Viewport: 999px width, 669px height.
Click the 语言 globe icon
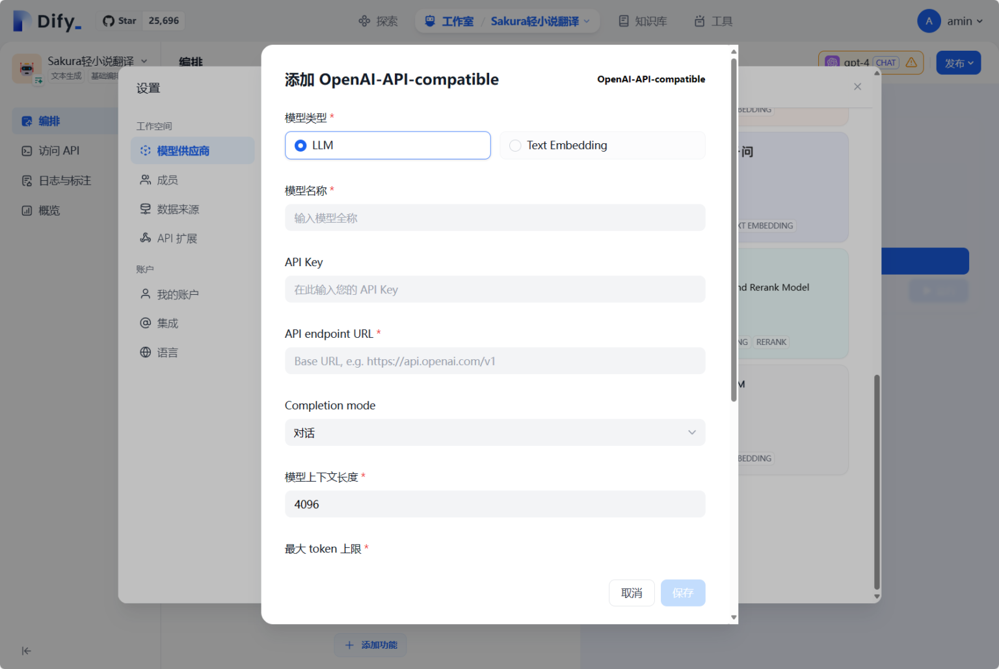[146, 352]
